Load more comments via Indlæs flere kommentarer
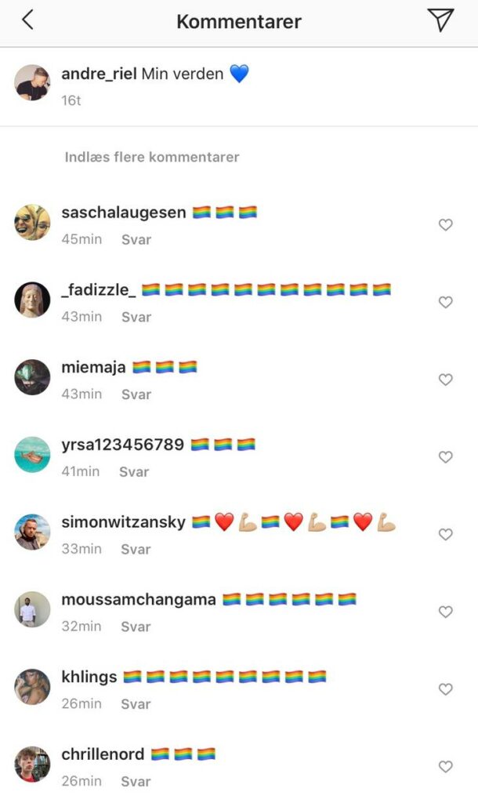478x803 pixels. [151, 157]
